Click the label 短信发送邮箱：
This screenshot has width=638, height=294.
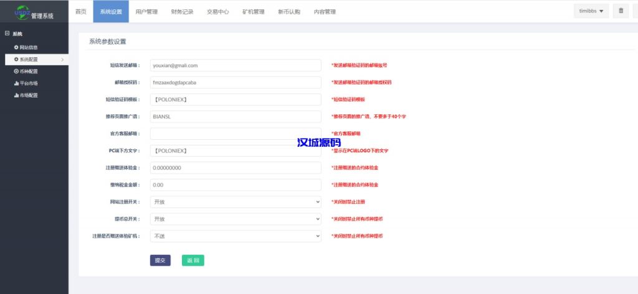125,65
